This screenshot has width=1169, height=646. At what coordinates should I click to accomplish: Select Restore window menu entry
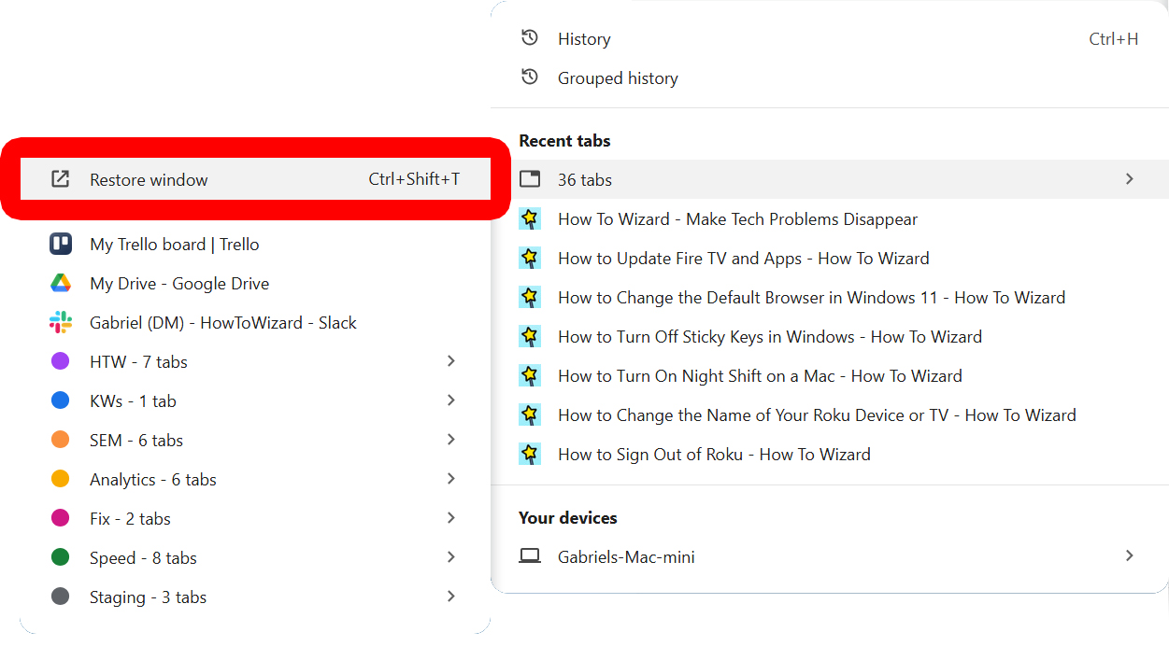pyautogui.click(x=150, y=180)
